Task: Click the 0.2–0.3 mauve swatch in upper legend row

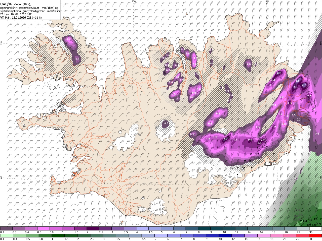Action: click(6, 229)
